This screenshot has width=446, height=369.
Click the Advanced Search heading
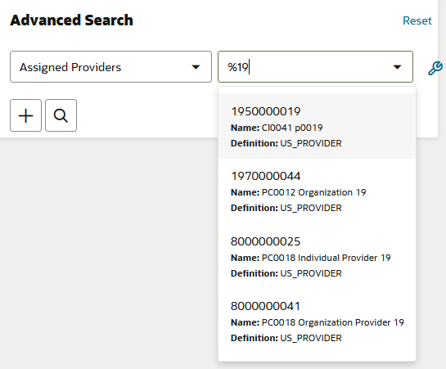(71, 20)
